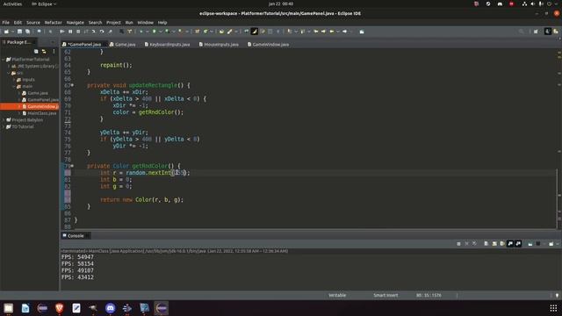Toggle console Scroll Lock icon

494,244
